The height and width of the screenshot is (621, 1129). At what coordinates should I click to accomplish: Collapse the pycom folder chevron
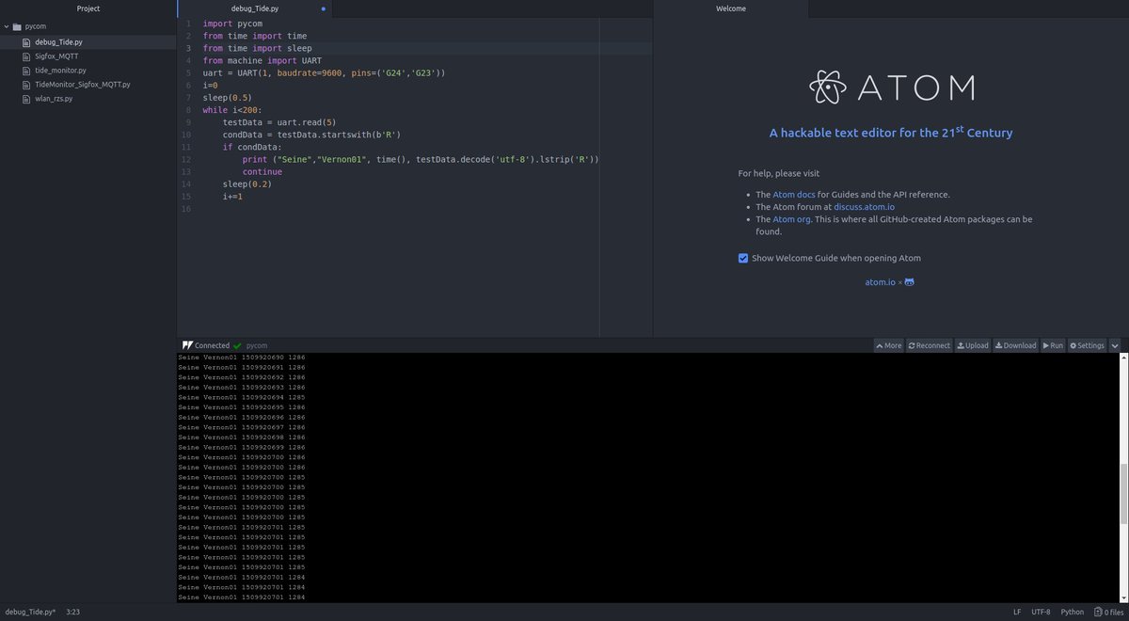click(7, 26)
